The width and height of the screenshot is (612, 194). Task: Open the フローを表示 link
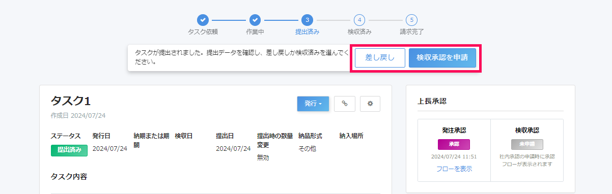tap(454, 169)
